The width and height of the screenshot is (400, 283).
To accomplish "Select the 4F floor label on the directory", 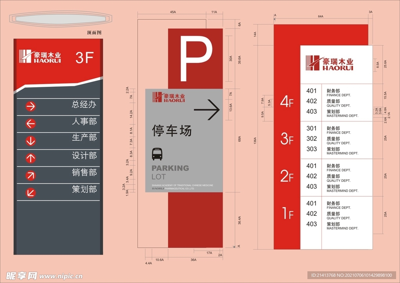I will [x=287, y=102].
